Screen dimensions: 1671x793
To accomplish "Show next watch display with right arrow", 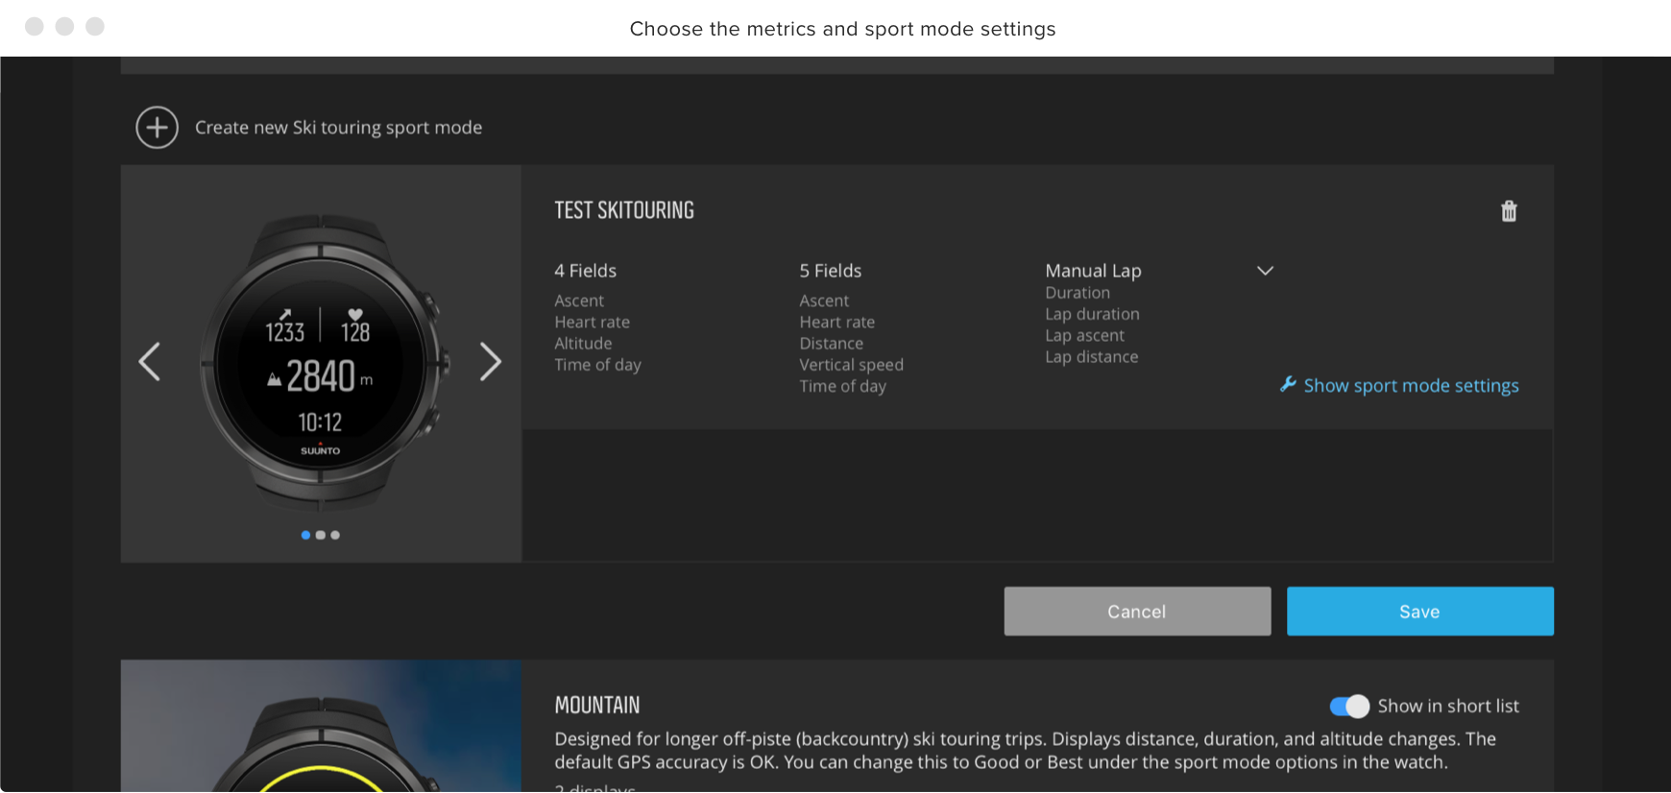I will [x=491, y=362].
